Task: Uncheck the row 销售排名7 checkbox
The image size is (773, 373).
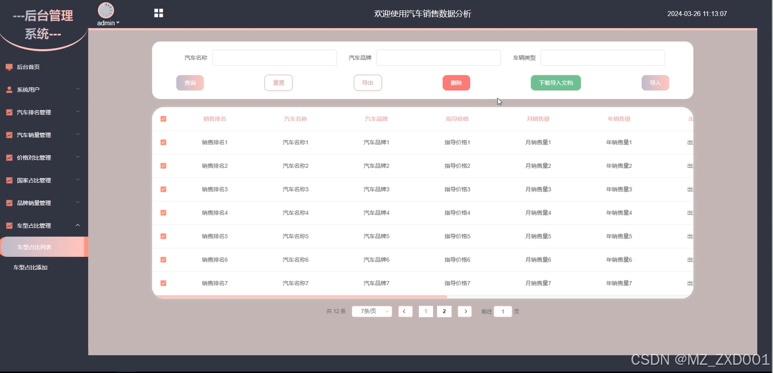Action: pos(163,283)
